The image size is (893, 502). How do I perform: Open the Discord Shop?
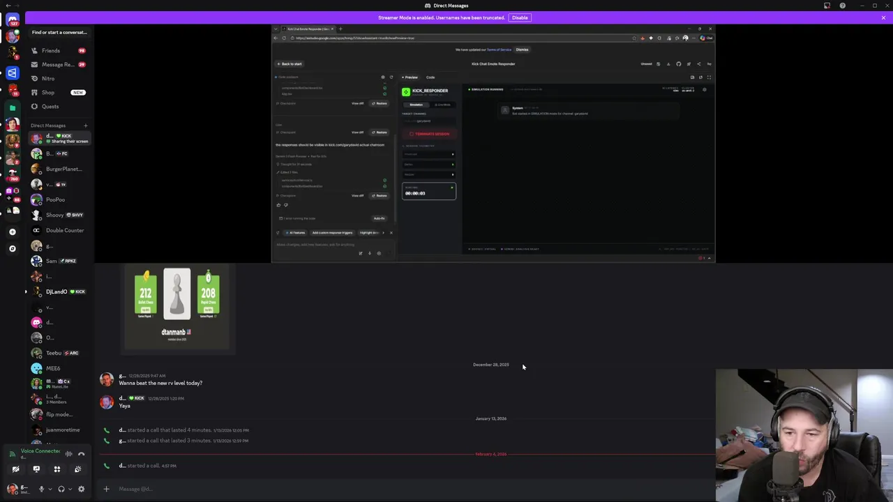click(x=59, y=92)
